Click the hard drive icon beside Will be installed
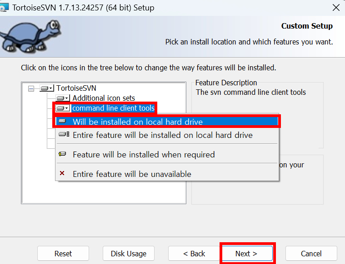 [x=62, y=121]
